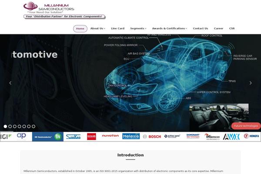
Task: Click the 'ECU' label
Action: 126,59
